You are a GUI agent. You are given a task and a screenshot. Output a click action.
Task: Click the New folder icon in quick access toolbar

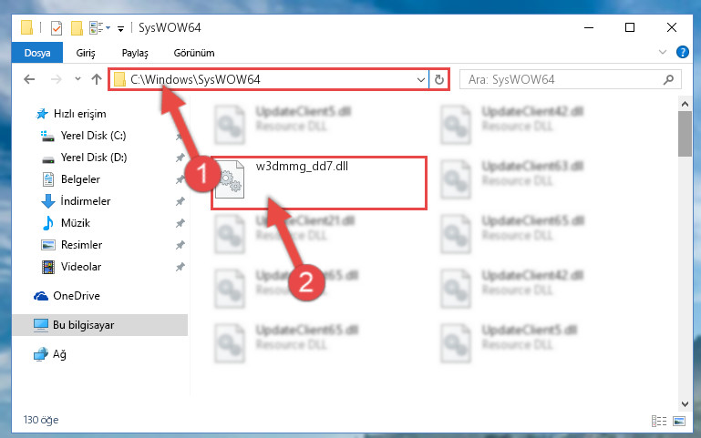[77, 28]
